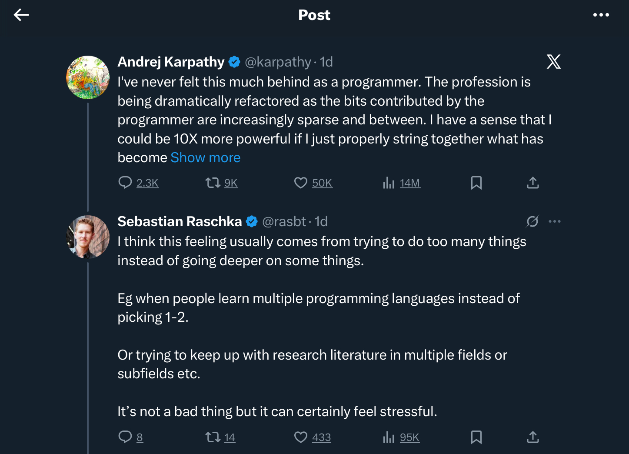Like Andrej Karpathy's post
Viewport: 629px width, 454px height.
[301, 183]
